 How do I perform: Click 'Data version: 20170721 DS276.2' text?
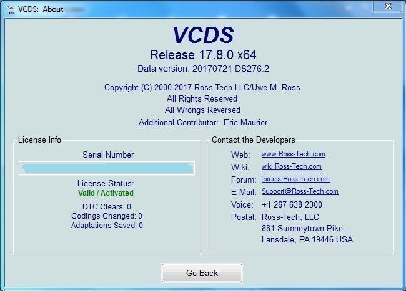coord(203,69)
